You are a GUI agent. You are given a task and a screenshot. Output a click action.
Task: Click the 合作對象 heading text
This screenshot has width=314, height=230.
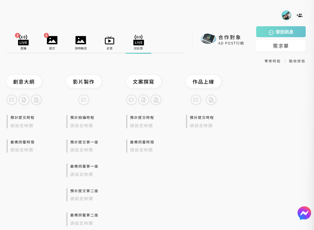click(x=230, y=38)
